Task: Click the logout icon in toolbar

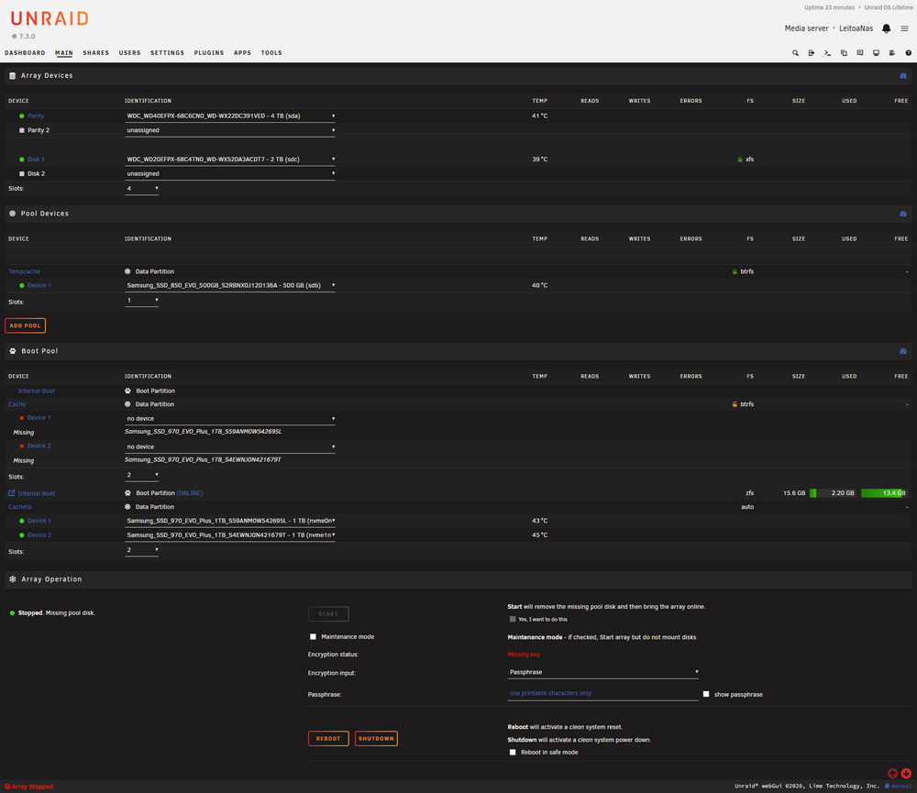Action: point(812,53)
